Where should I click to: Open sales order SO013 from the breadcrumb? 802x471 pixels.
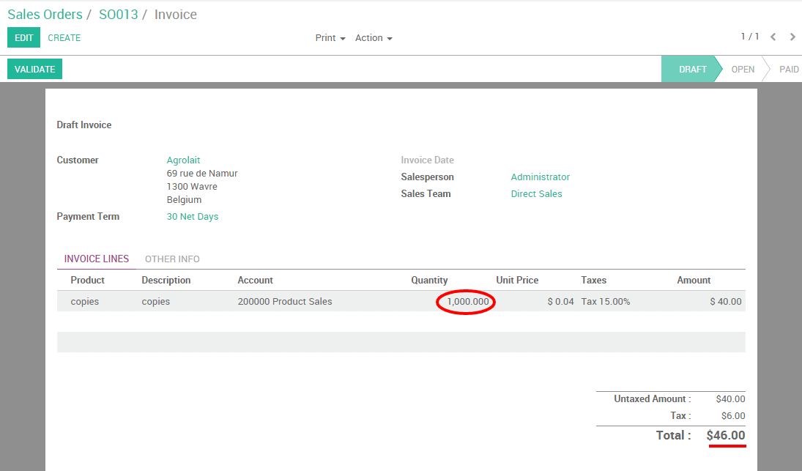117,14
